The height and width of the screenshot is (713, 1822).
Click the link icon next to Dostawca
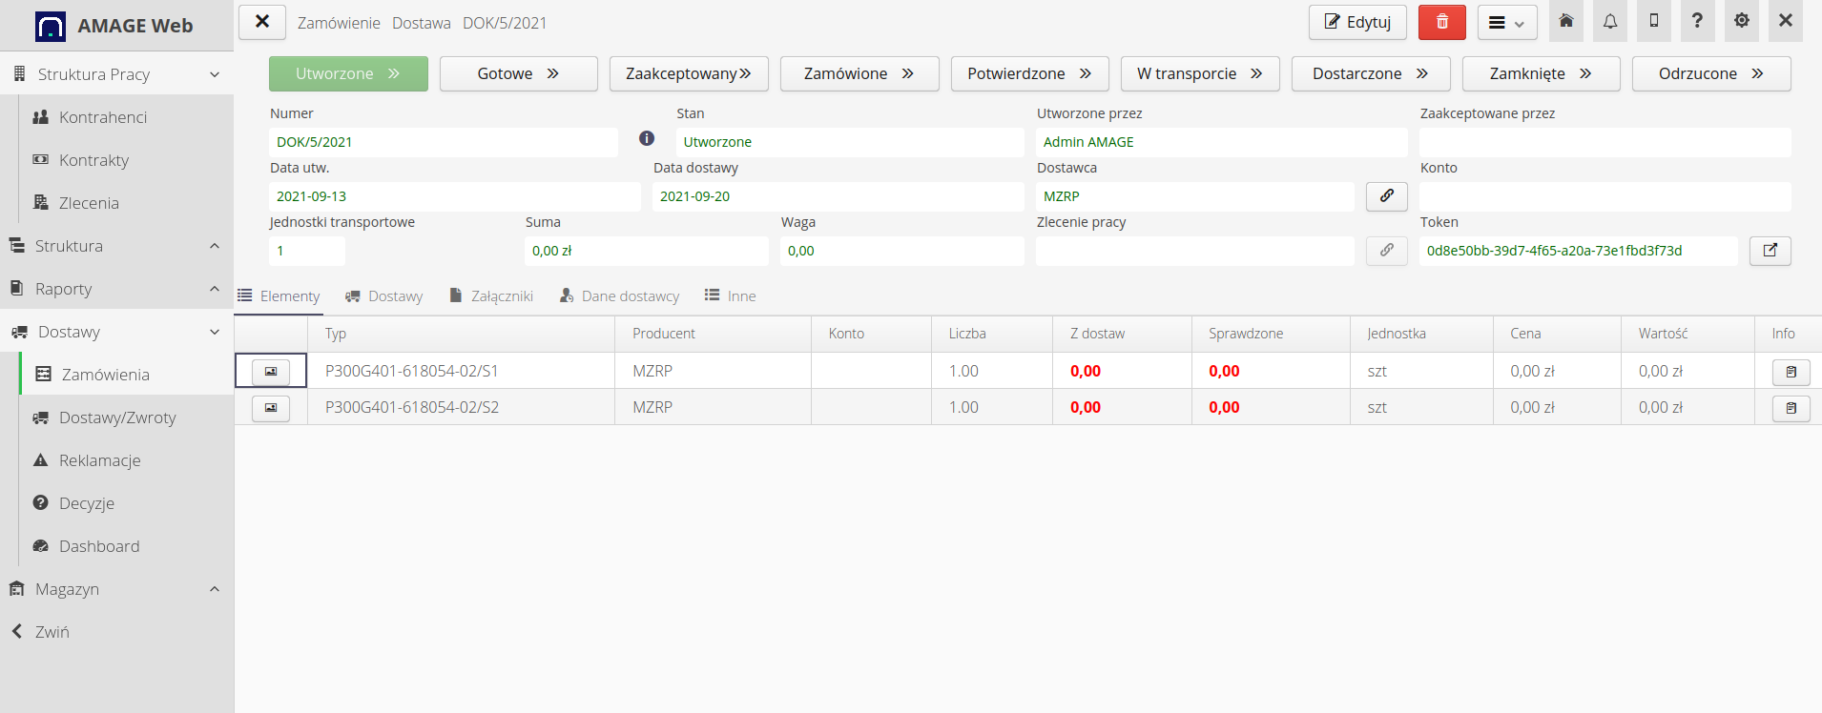tap(1386, 196)
